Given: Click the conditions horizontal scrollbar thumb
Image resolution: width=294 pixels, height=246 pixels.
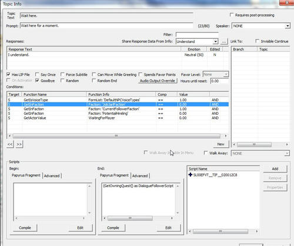Looking at the screenshot, I should tap(116, 136).
